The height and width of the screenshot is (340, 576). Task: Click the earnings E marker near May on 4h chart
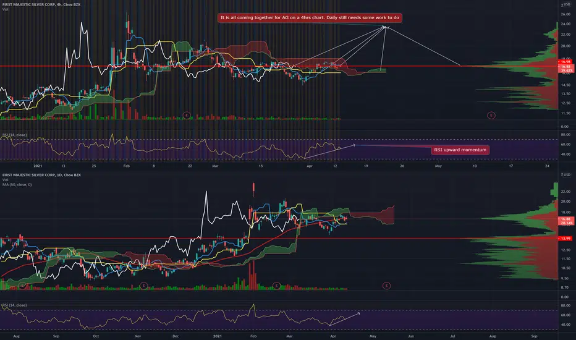(x=491, y=116)
